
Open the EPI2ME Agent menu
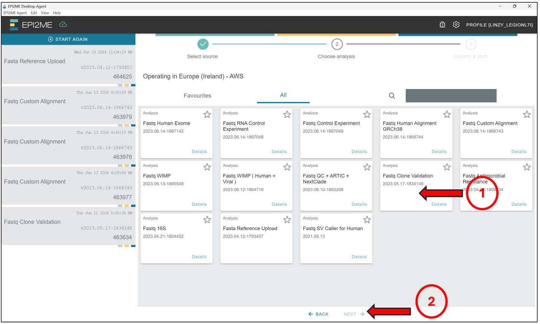coord(15,13)
